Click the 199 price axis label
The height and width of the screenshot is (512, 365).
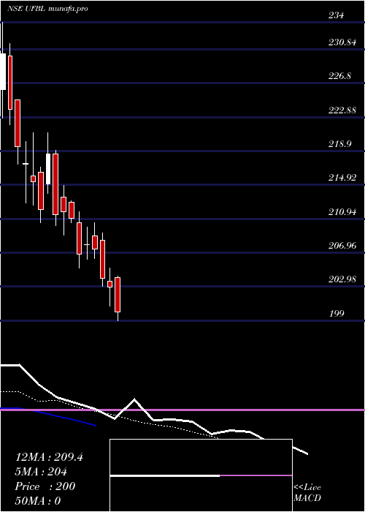pyautogui.click(x=337, y=314)
